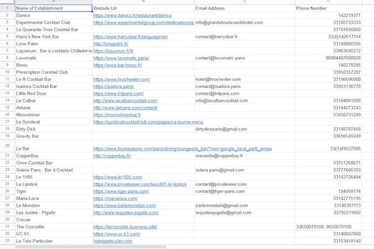Viewport: 374px width, 249px height.
Task: Select phone number 33(0)142617114 cell
Action: 328,37
